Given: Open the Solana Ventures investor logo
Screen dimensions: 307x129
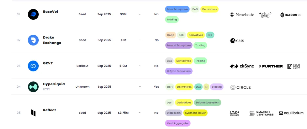Looking at the screenshot, I should (261, 113).
